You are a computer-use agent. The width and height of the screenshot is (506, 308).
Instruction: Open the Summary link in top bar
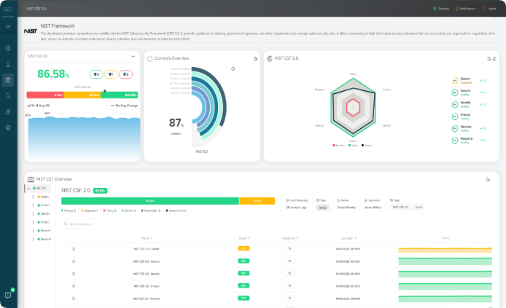tap(441, 9)
